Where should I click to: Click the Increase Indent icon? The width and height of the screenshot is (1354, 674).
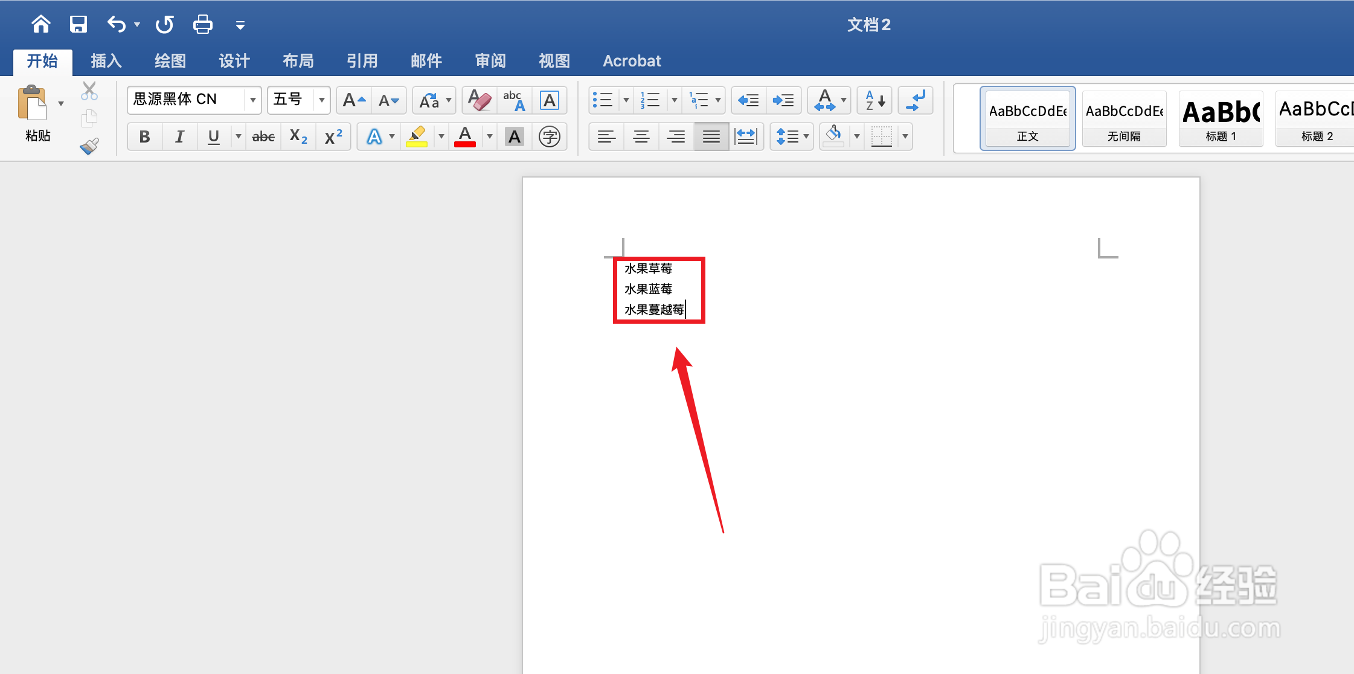[784, 100]
